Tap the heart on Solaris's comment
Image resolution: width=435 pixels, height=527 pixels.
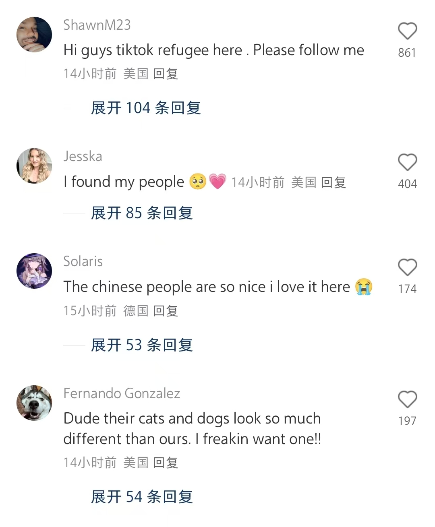point(407,268)
